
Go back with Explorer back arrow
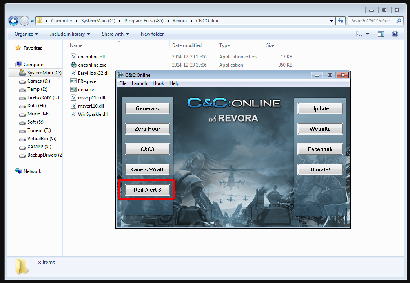pyautogui.click(x=13, y=21)
